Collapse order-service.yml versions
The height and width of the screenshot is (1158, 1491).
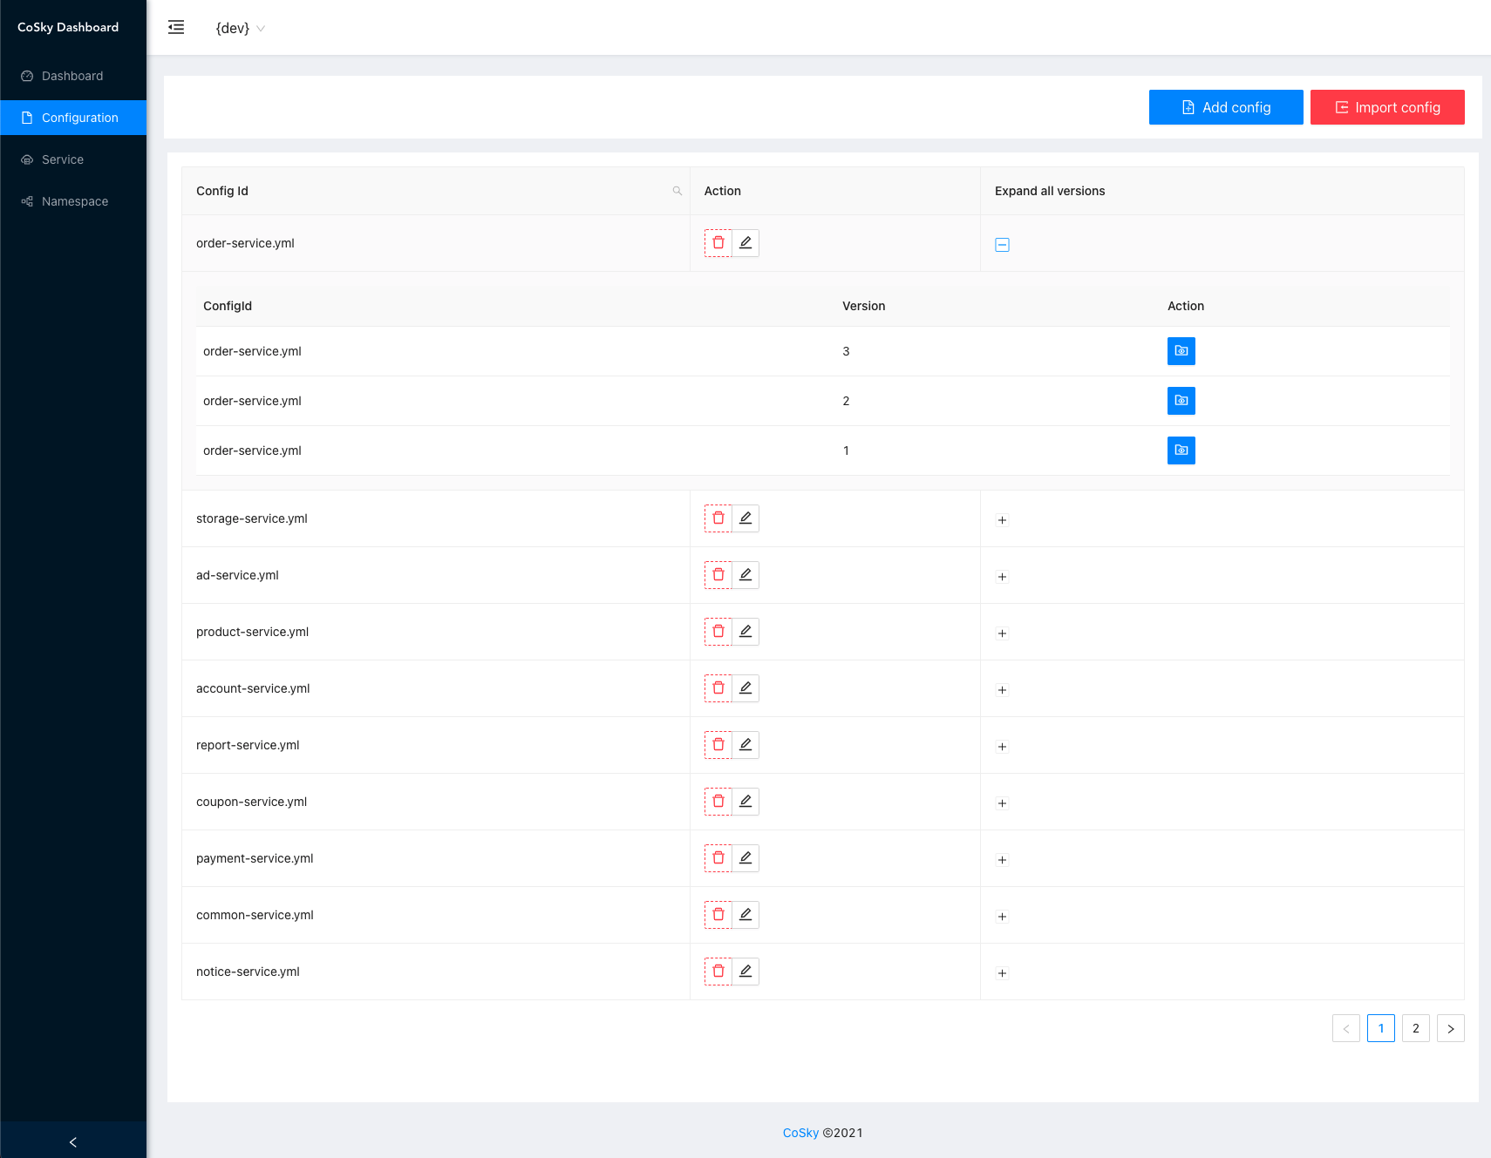coord(1002,245)
